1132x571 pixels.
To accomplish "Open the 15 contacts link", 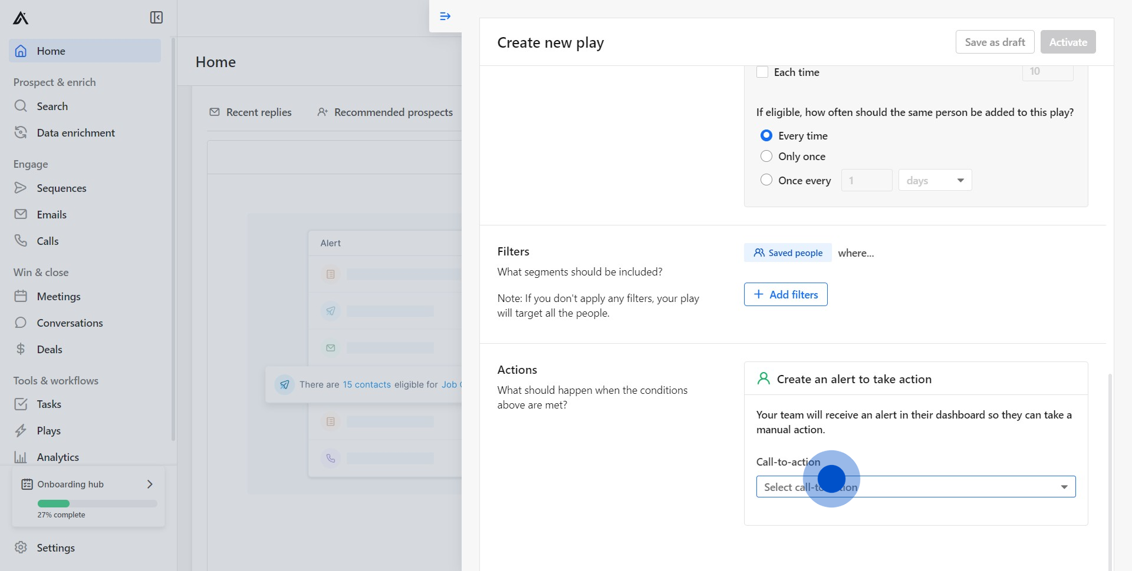I will coord(367,384).
